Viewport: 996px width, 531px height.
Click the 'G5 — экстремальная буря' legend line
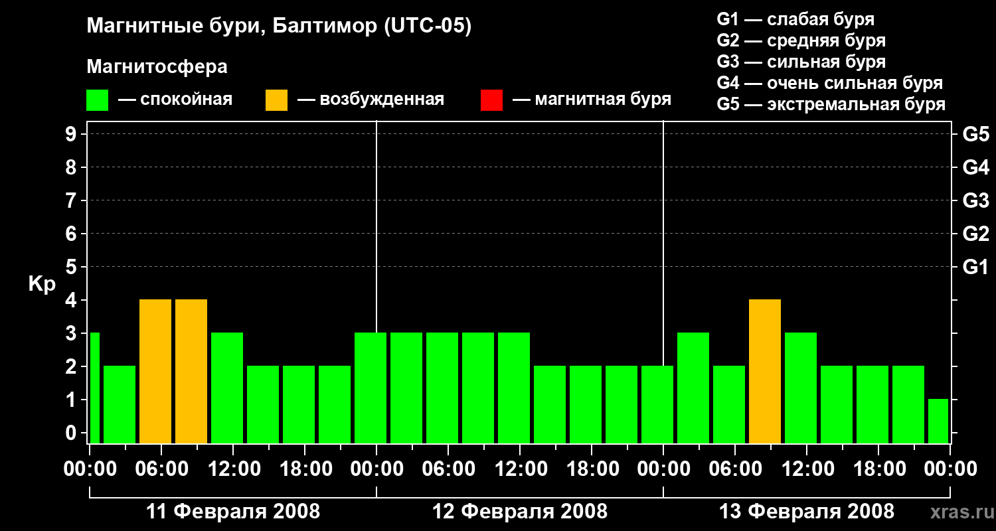pos(831,105)
